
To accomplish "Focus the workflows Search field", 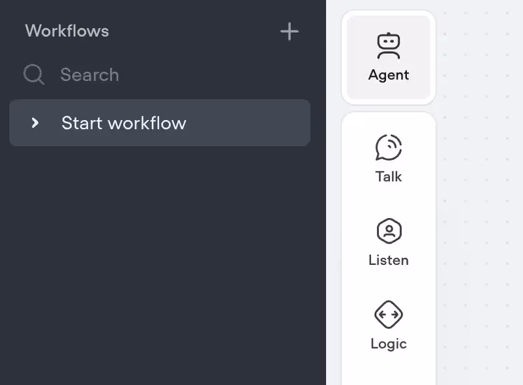I will click(x=160, y=74).
